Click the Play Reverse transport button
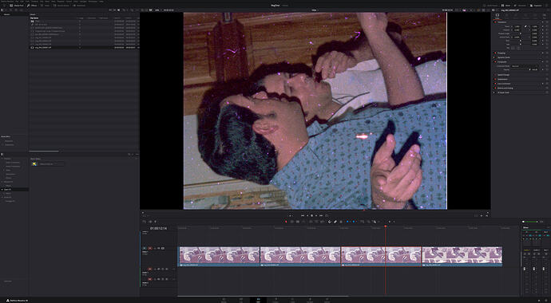Image resolution: width=551 pixels, height=303 pixels. tap(307, 215)
